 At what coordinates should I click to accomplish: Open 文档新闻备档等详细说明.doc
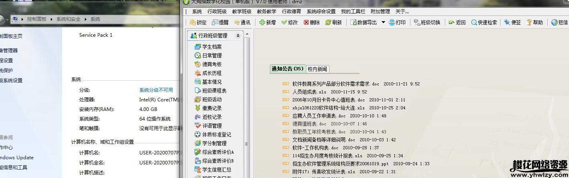pyautogui.click(x=324, y=140)
